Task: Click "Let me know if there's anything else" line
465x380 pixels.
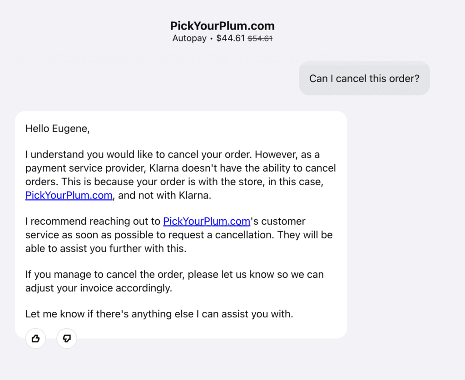Action: [x=112, y=314]
